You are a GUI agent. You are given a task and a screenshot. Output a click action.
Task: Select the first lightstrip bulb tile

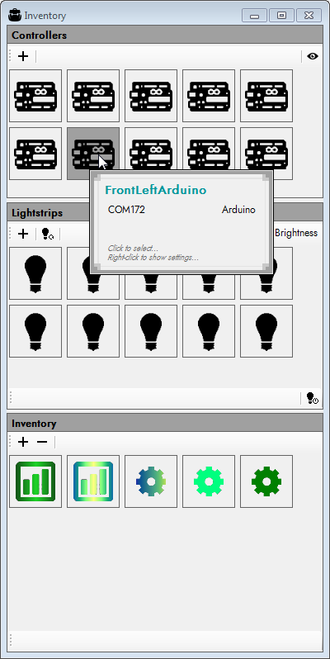pos(35,273)
